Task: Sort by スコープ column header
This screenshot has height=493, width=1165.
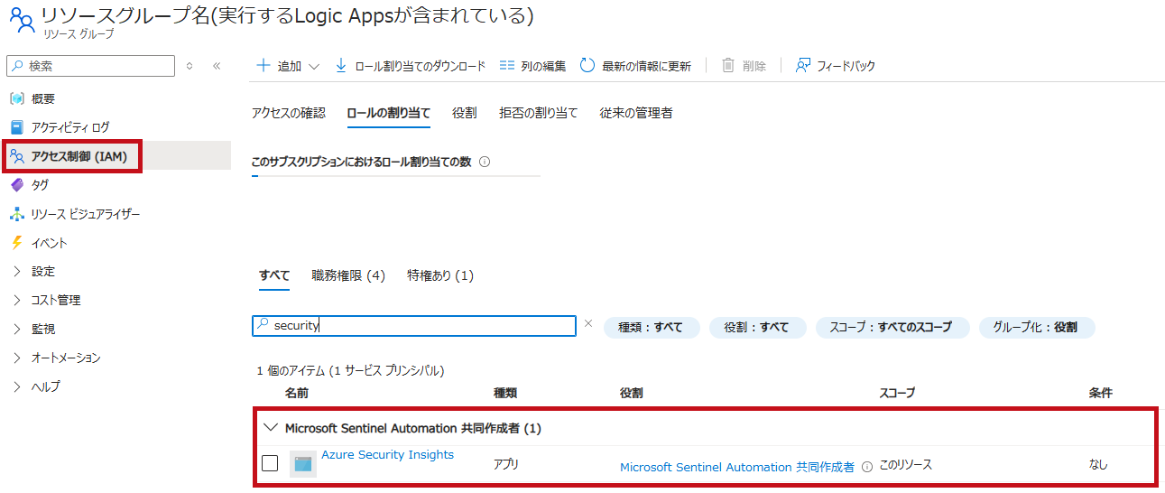Action: click(897, 393)
